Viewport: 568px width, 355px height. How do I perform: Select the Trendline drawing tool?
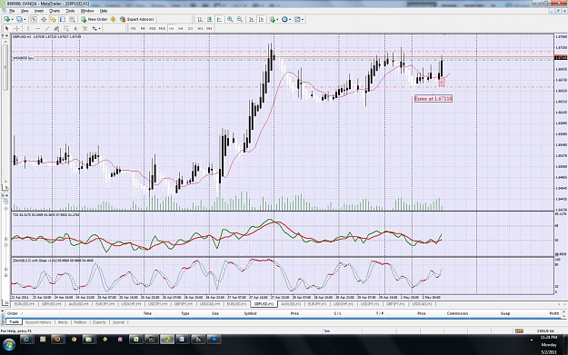tap(47, 28)
